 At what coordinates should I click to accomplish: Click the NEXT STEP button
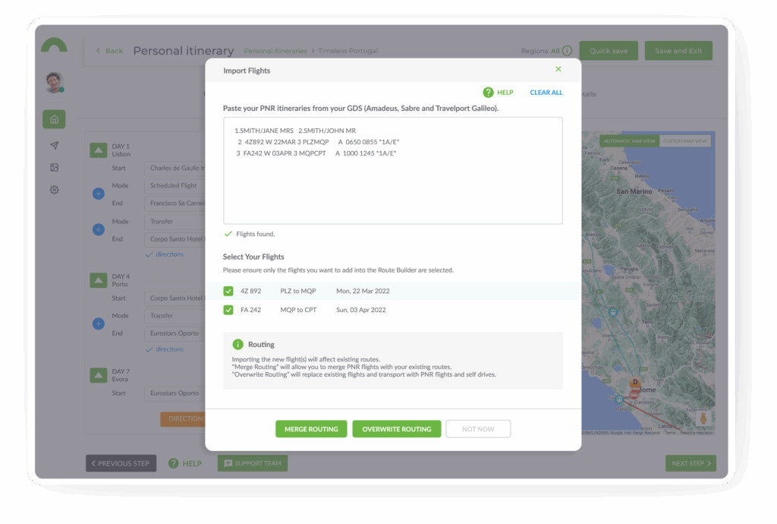[690, 463]
